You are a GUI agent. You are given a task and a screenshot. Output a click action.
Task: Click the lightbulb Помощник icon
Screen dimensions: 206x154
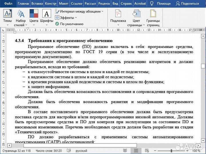coord(152,3)
